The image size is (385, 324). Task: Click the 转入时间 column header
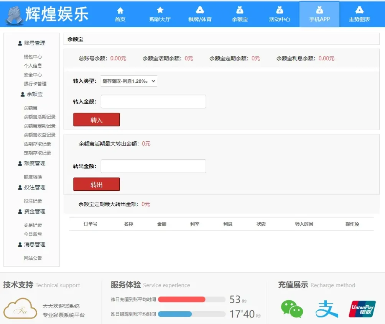pyautogui.click(x=304, y=224)
